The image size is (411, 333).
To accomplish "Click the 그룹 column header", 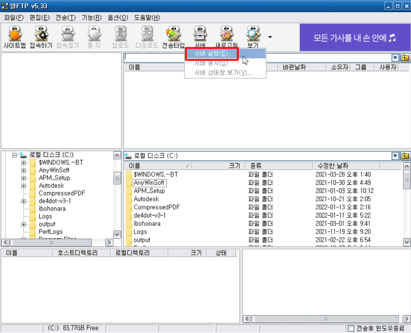I will click(x=362, y=67).
